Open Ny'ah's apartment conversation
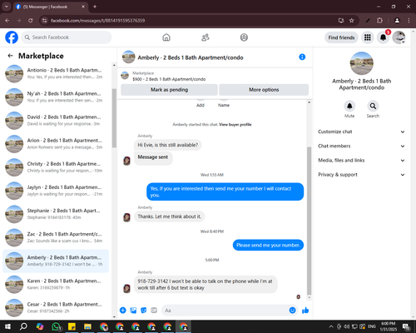This screenshot has width=416, height=333. (x=56, y=97)
